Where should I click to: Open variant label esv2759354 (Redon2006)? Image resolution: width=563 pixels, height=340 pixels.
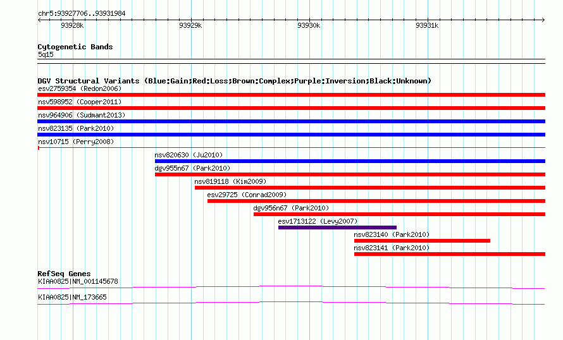[80, 88]
